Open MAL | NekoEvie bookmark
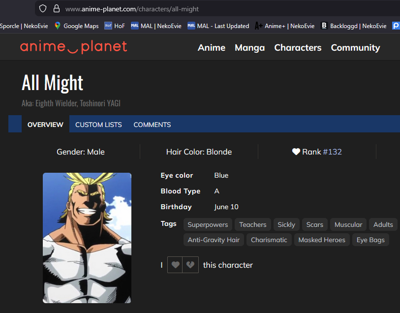This screenshot has height=313, width=400. pos(156,26)
